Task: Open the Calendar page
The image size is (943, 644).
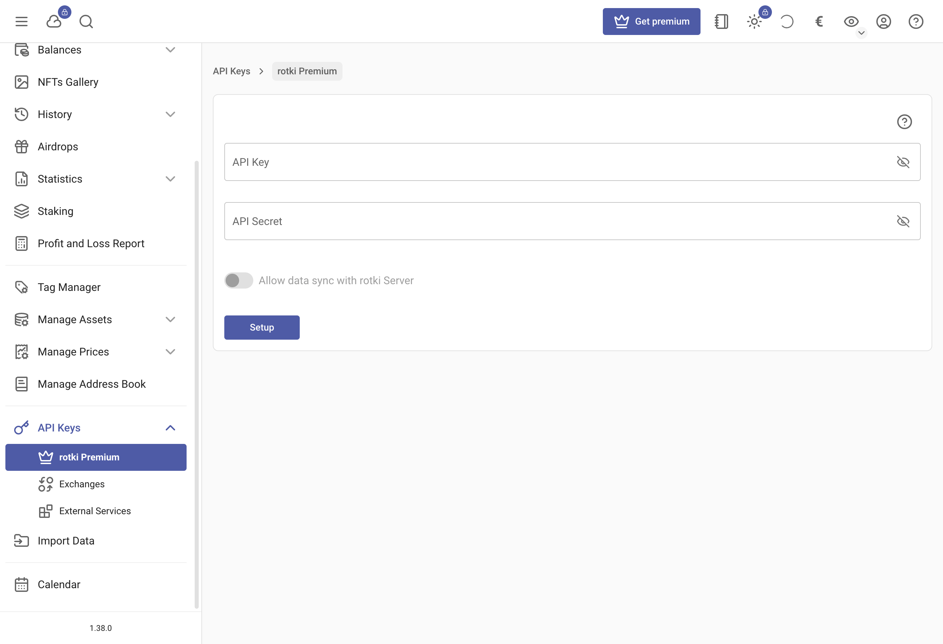Action: coord(96,585)
